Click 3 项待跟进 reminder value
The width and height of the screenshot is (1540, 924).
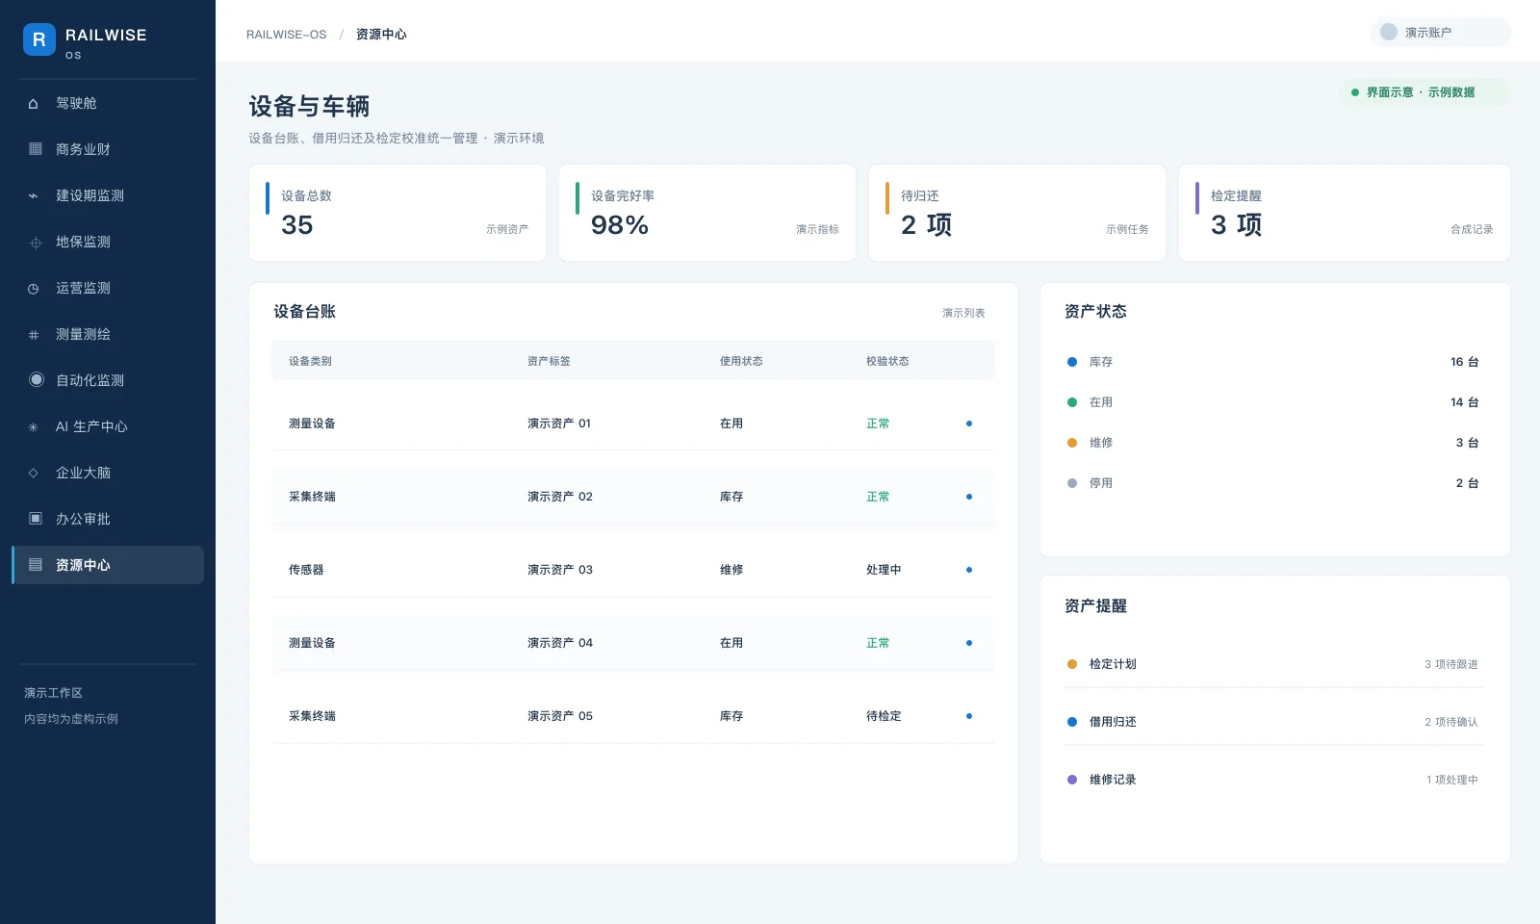pyautogui.click(x=1451, y=664)
